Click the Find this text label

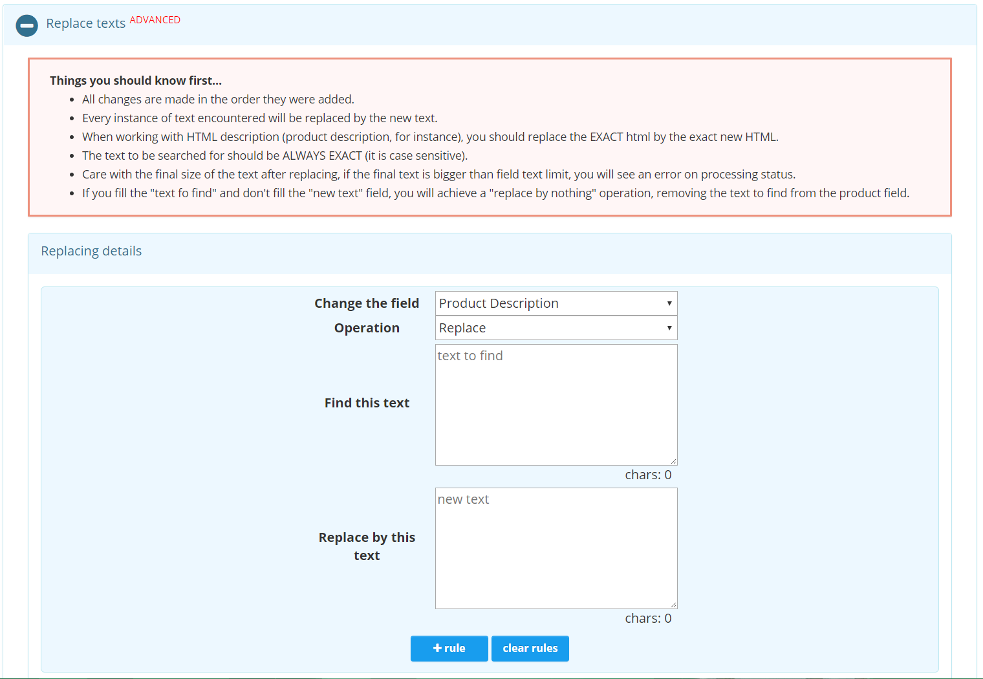point(367,403)
